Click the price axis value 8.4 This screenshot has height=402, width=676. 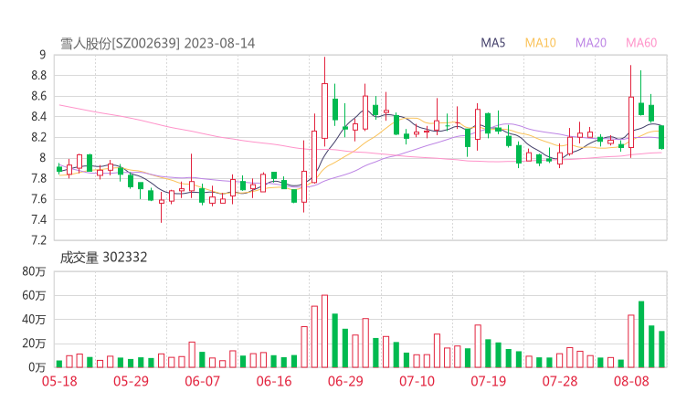click(38, 117)
